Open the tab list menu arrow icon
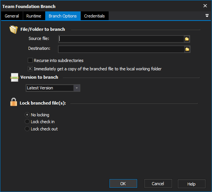The width and height of the screenshot is (212, 192). [207, 16]
